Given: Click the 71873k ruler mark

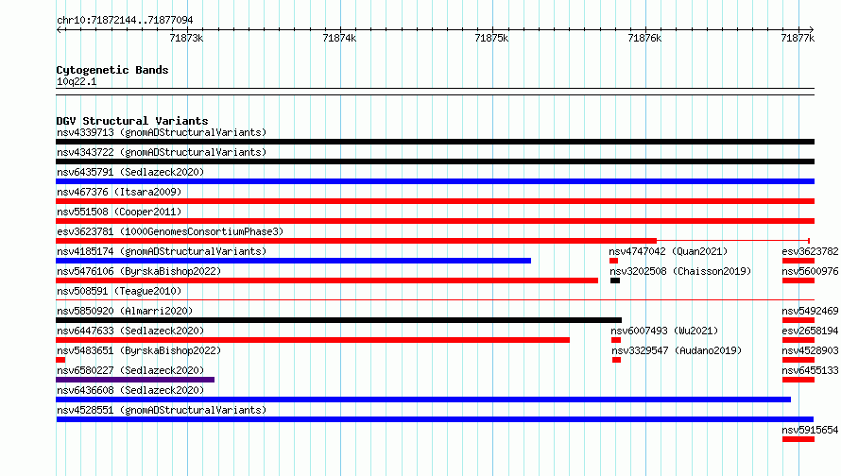Looking at the screenshot, I should tap(186, 38).
